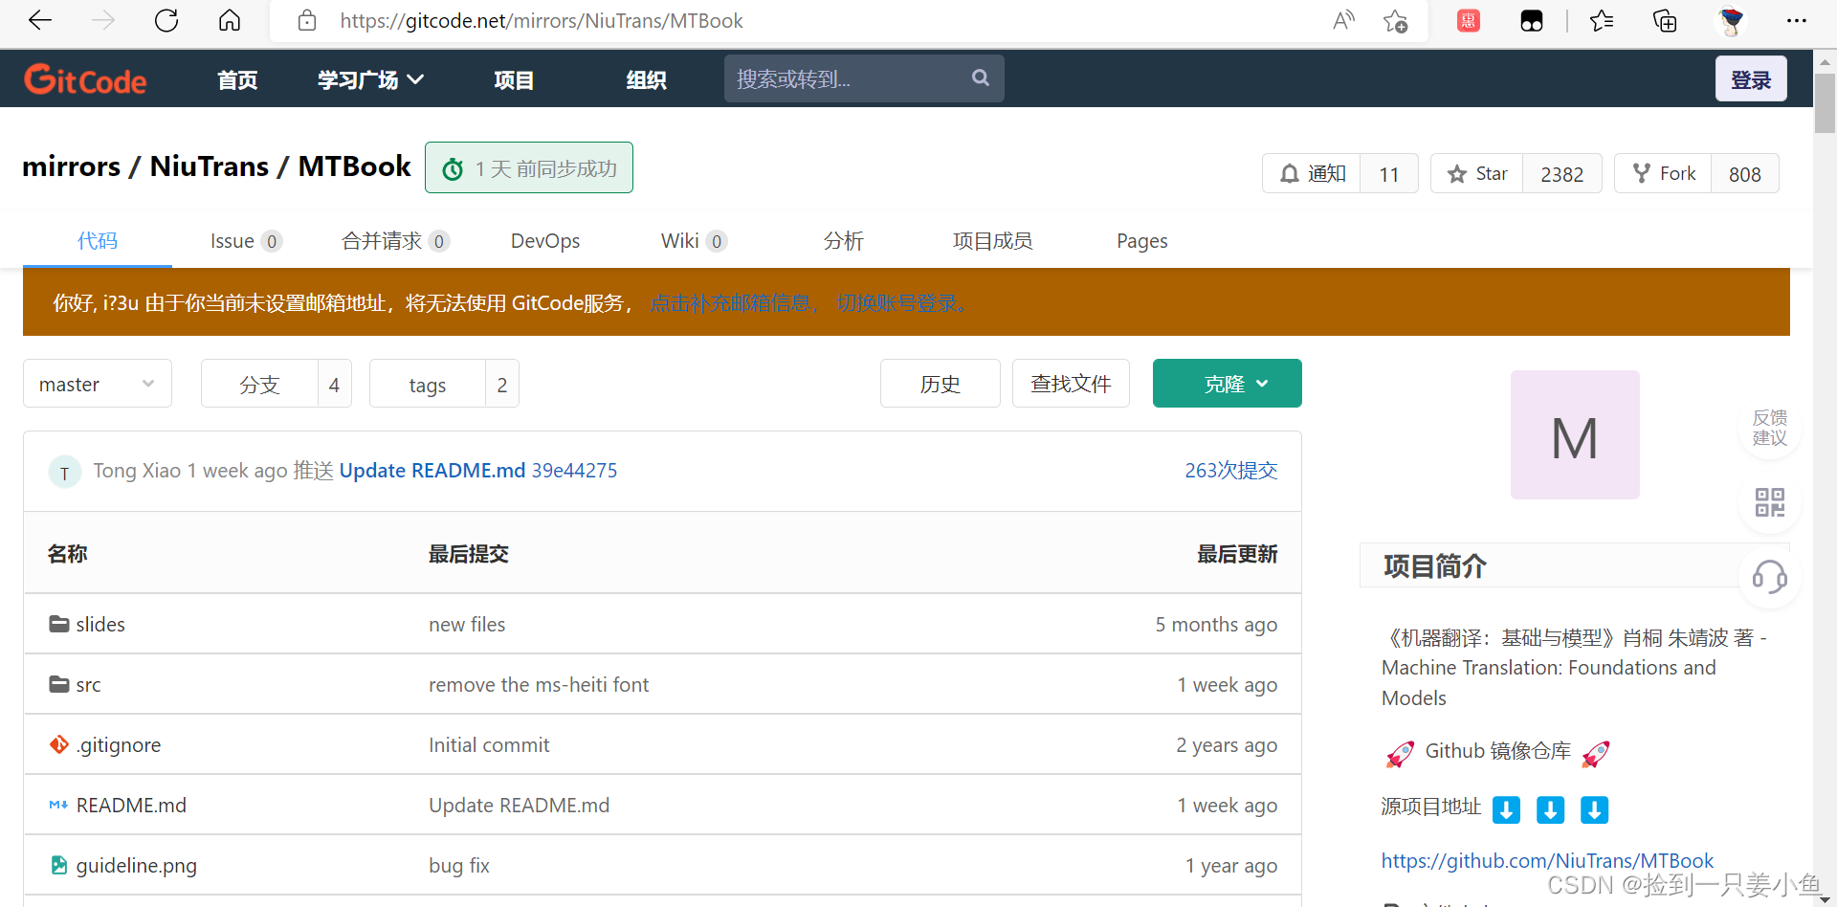
Task: Open the headset customer support widget
Action: pyautogui.click(x=1770, y=578)
